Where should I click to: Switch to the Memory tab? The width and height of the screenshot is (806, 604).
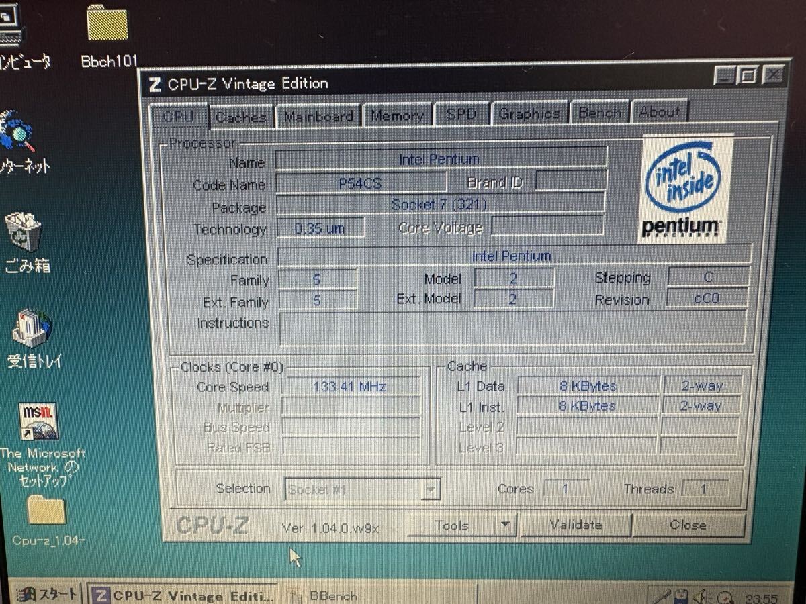pyautogui.click(x=397, y=115)
